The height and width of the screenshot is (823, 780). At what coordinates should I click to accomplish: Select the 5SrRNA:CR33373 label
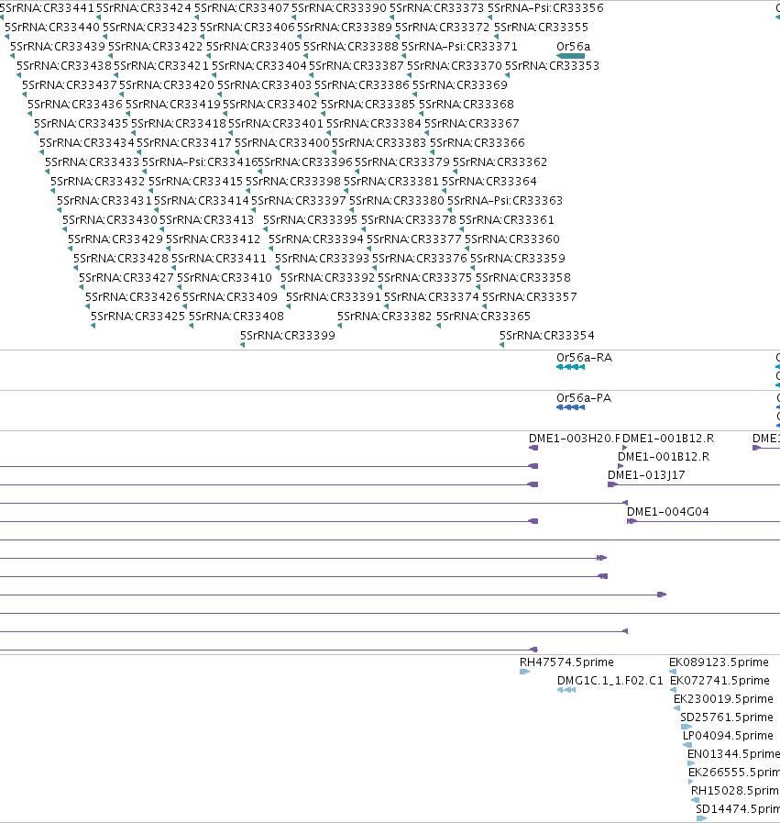436,8
